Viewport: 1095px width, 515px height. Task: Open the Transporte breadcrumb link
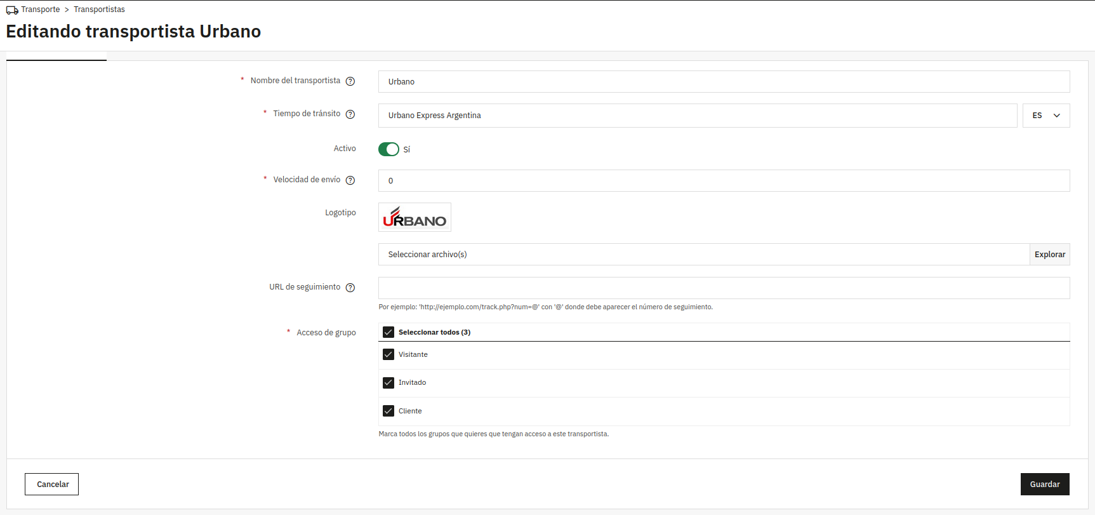(x=41, y=10)
